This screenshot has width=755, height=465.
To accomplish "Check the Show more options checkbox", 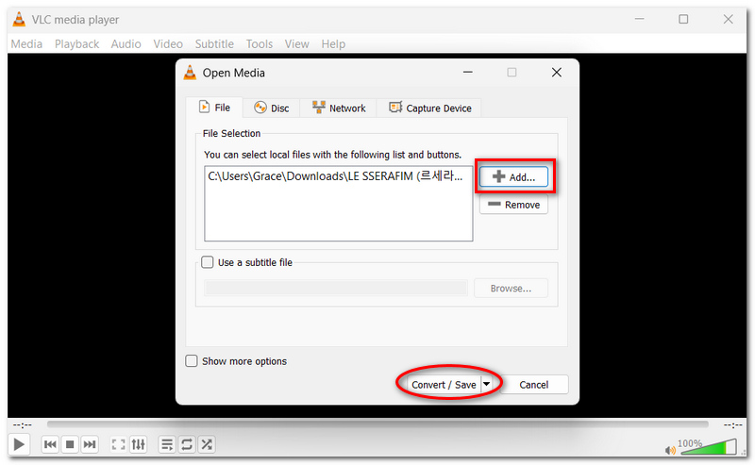I will click(x=192, y=361).
